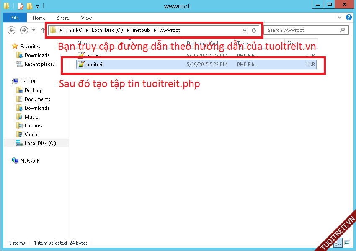
Task: Switch to the View tab
Action: [86, 18]
